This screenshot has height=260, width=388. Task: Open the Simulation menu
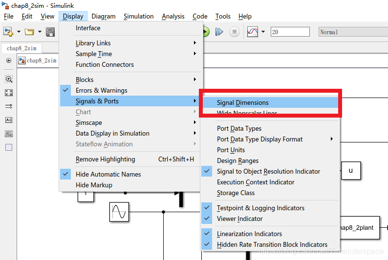click(139, 16)
